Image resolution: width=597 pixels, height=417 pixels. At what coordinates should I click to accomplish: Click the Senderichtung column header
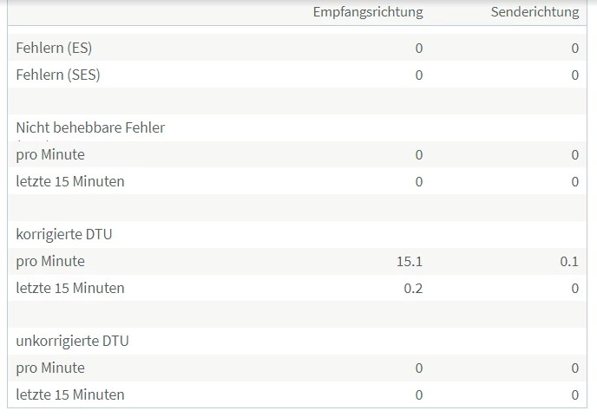click(x=535, y=12)
